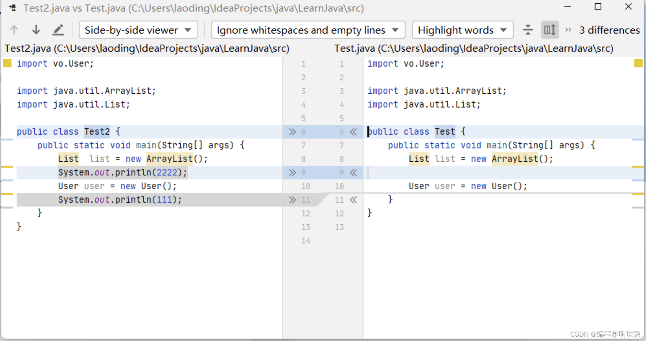Click 'Test' class name in right pane

click(x=445, y=132)
